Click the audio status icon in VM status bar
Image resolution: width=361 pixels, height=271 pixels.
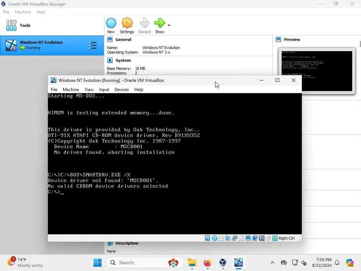point(228,238)
